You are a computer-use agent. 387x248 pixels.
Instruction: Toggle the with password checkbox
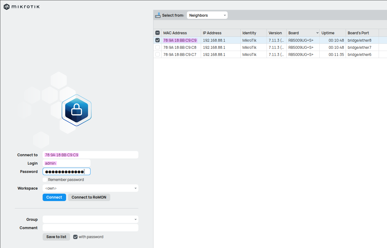pyautogui.click(x=75, y=237)
